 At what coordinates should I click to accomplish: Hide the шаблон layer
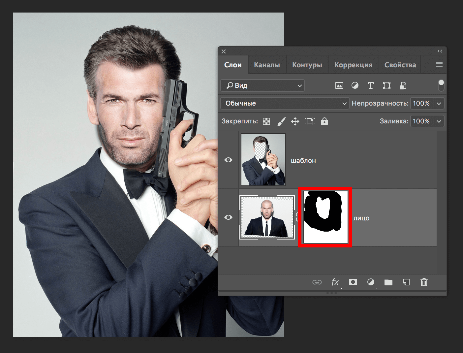tap(228, 160)
